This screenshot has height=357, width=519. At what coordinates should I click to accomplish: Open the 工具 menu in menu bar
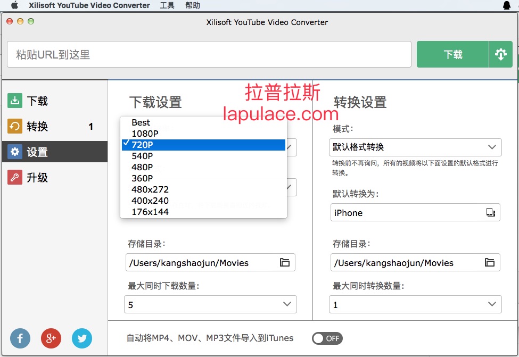pos(167,5)
